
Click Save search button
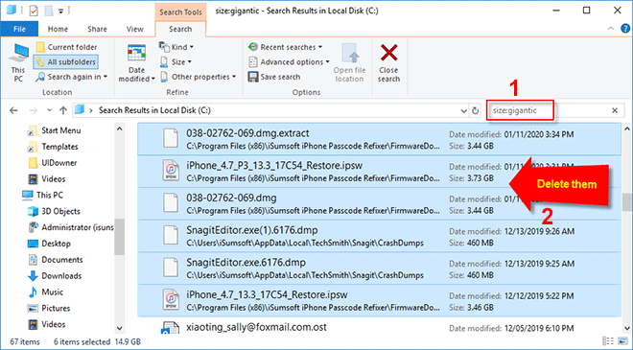274,77
